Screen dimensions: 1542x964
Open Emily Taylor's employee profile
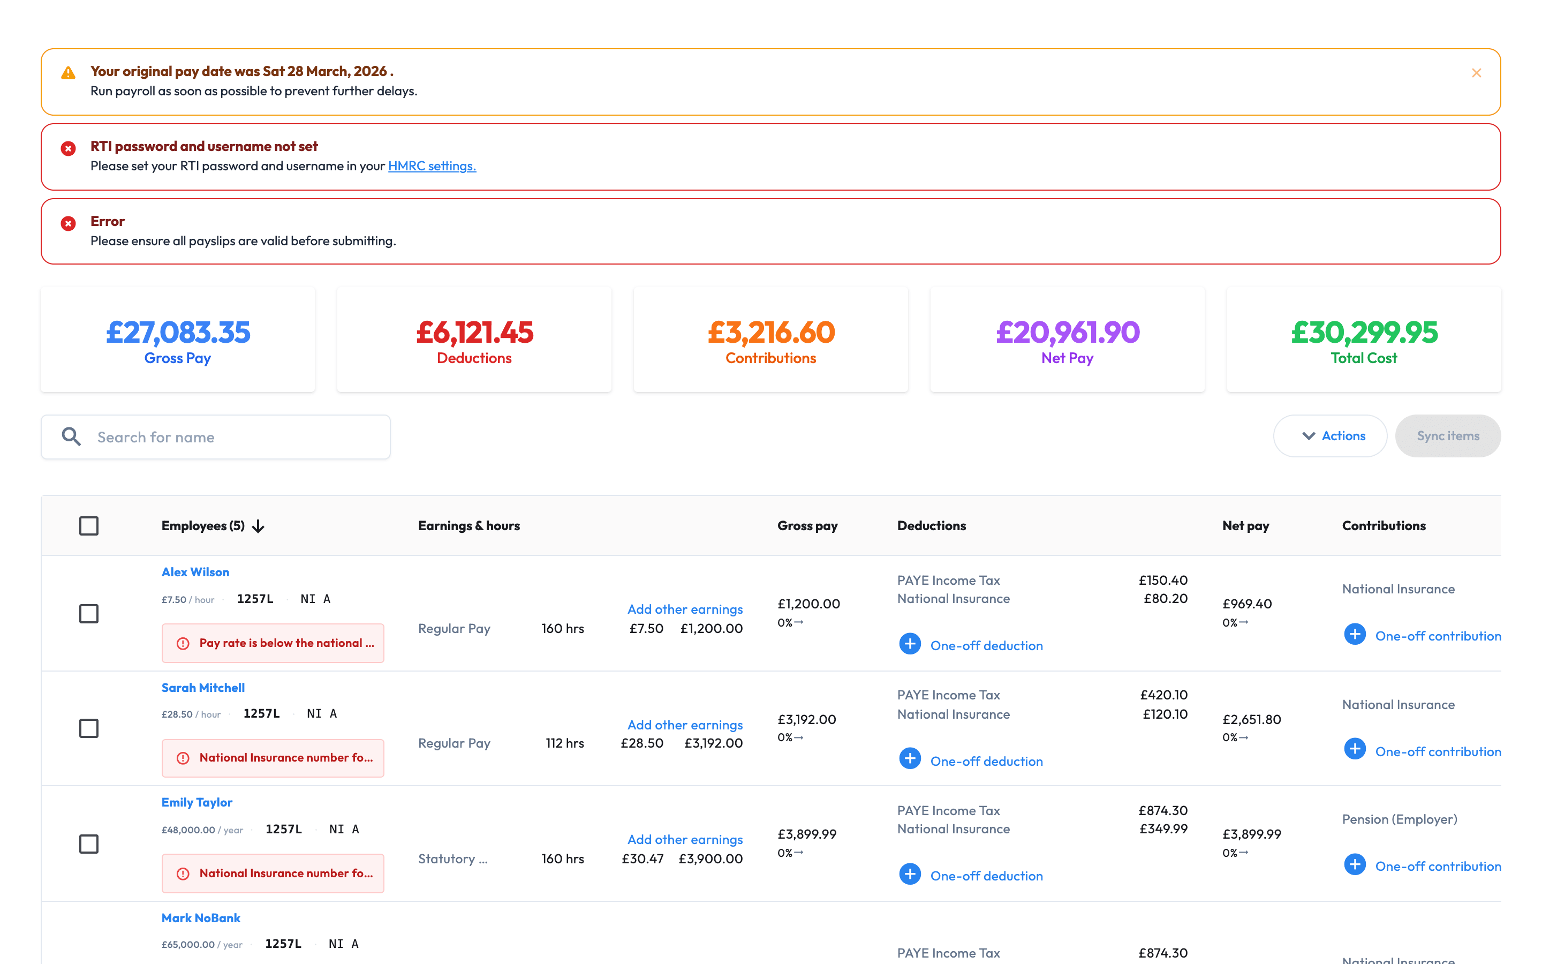196,802
